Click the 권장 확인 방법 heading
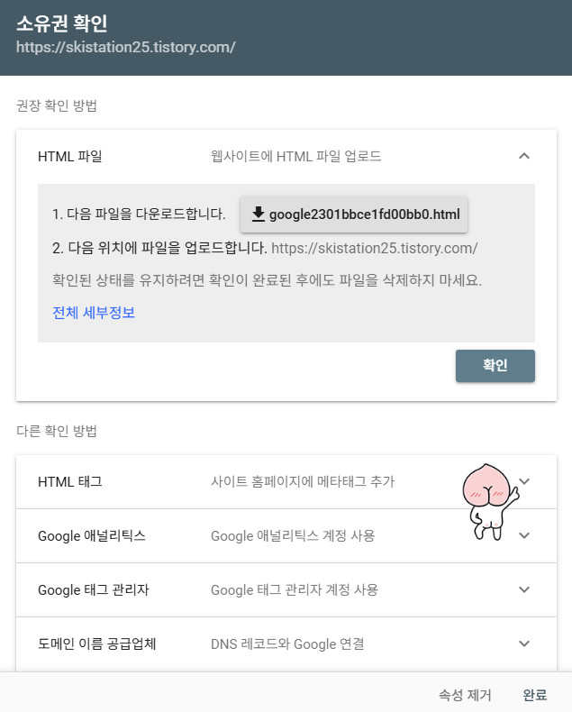The height and width of the screenshot is (712, 572). coord(57,105)
